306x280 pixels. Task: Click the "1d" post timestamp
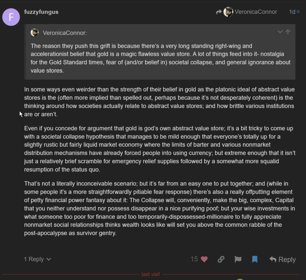pos(292,12)
